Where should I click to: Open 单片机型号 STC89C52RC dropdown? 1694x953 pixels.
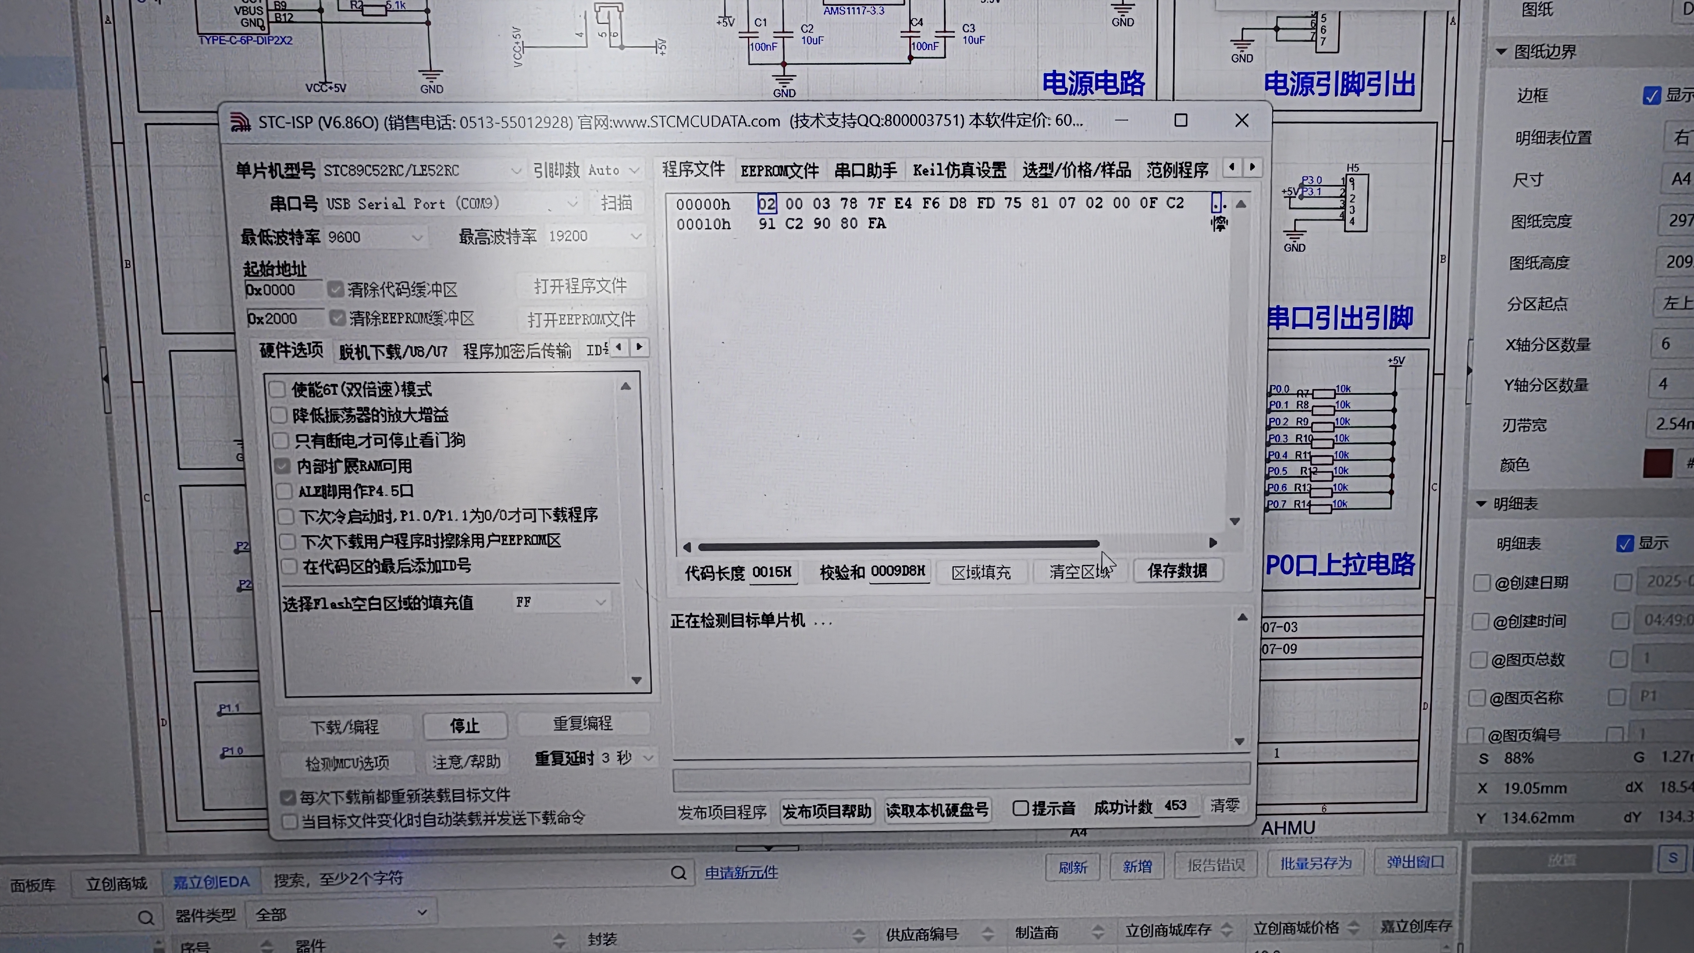(x=515, y=171)
